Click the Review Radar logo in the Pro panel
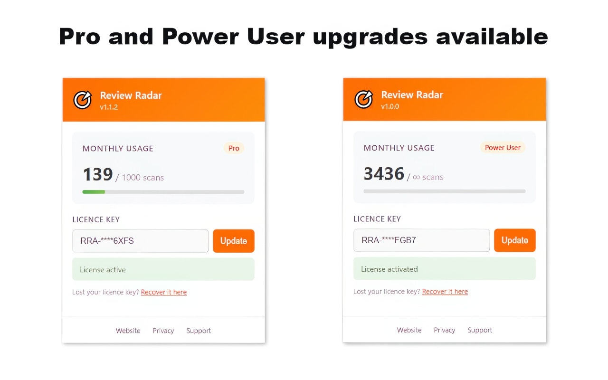The width and height of the screenshot is (608, 380). (x=82, y=100)
